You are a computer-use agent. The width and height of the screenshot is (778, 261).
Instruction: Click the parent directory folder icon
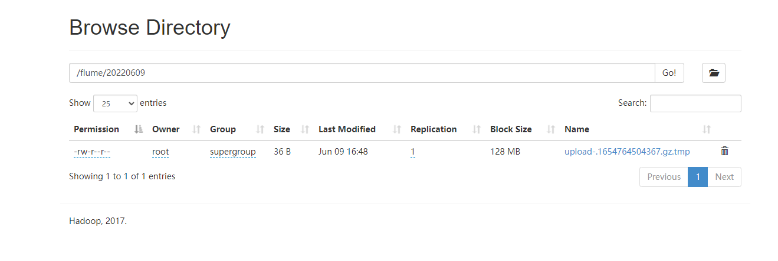point(714,73)
